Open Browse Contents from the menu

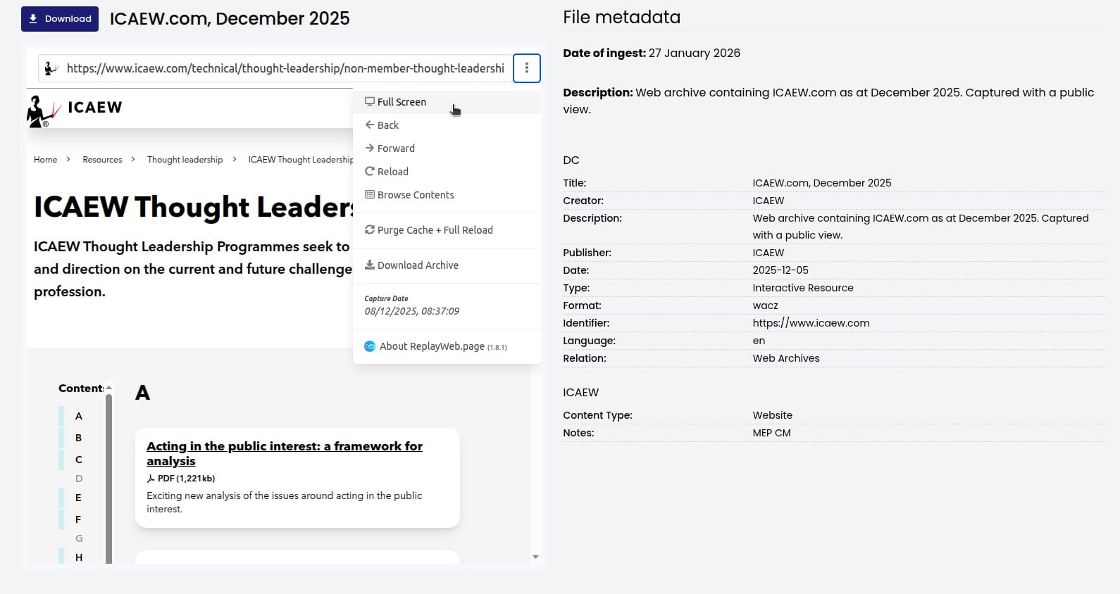click(447, 195)
